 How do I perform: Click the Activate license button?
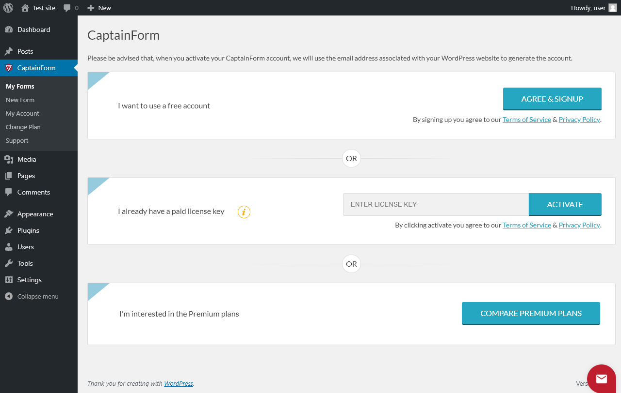[565, 204]
